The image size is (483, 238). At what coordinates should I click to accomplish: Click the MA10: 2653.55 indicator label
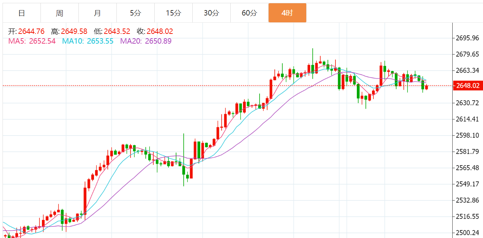point(88,41)
